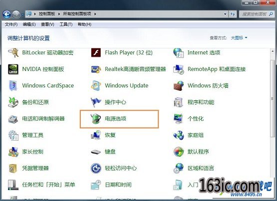Open the Windows Update icon

(96, 86)
